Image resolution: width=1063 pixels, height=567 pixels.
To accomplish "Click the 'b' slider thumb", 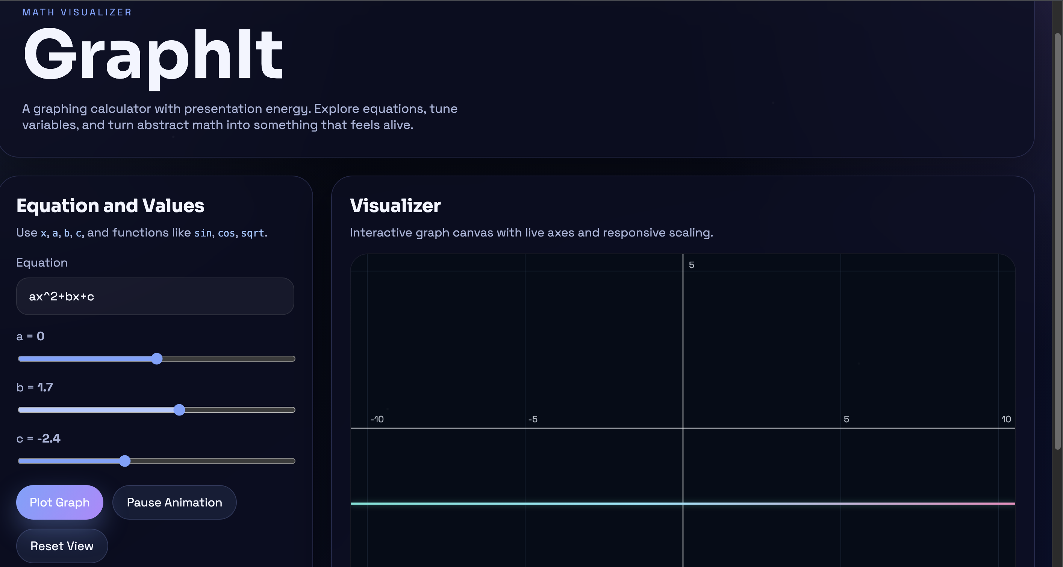I will [x=179, y=410].
